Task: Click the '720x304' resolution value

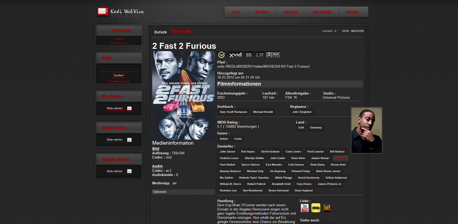Action: (x=178, y=153)
